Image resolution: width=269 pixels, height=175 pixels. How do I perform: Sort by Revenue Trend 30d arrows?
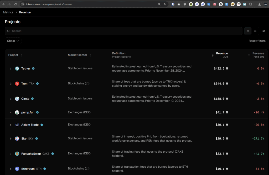(249, 55)
